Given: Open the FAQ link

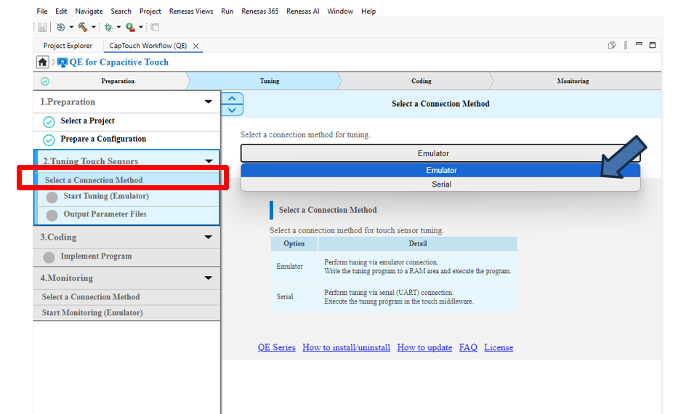Looking at the screenshot, I should 468,348.
